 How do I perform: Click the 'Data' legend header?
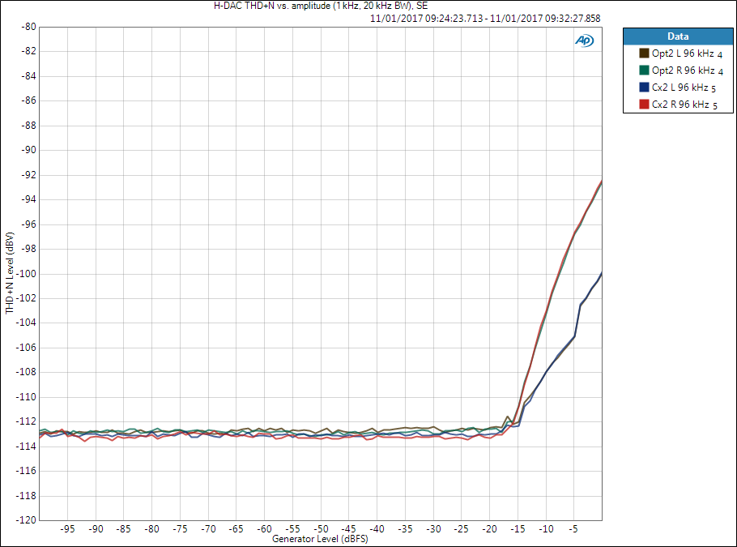pos(678,36)
